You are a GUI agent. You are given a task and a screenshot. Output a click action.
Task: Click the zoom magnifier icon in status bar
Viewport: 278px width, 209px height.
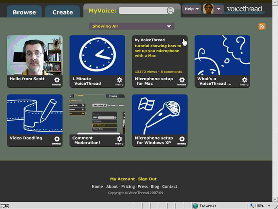click(252, 206)
